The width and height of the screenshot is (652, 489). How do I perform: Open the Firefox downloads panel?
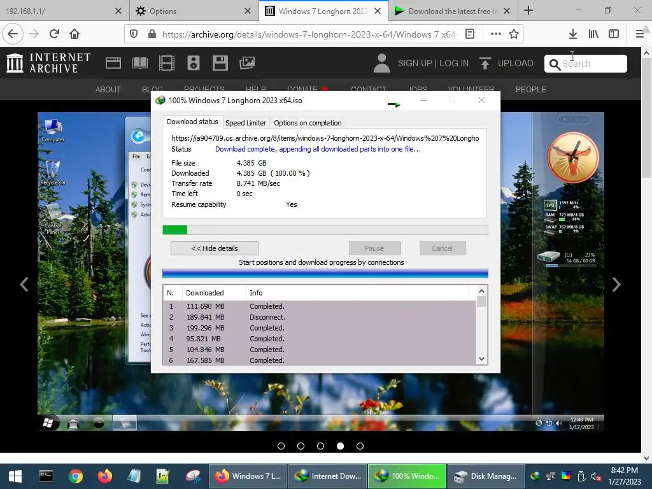pos(573,34)
